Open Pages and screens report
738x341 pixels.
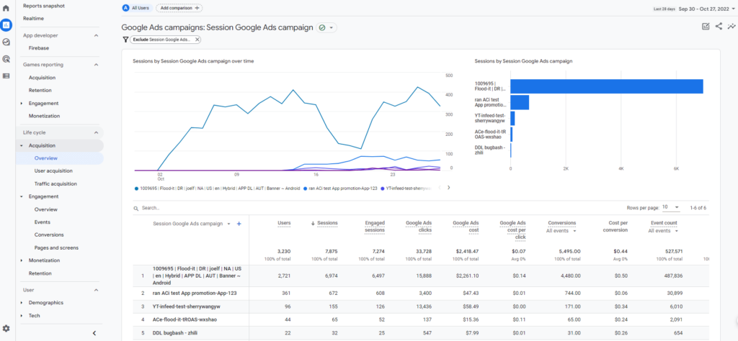coord(56,247)
